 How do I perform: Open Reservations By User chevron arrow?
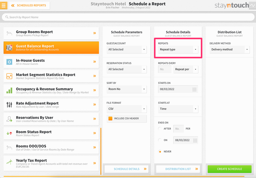[95, 119]
